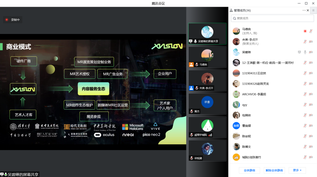Click the 全体静音 mute all button
Image resolution: width=317 pixels, height=177 pixels.
pyautogui.click(x=249, y=170)
